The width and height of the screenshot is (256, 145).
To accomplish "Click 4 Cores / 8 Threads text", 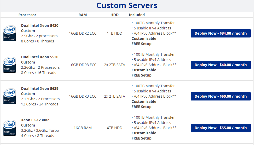I will [38, 136].
